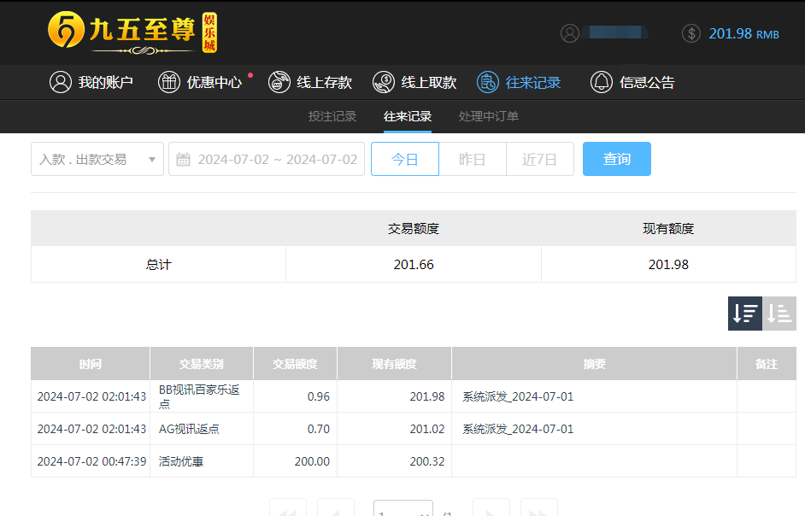Click the dollar balance icon
This screenshot has width=805, height=516.
point(691,33)
